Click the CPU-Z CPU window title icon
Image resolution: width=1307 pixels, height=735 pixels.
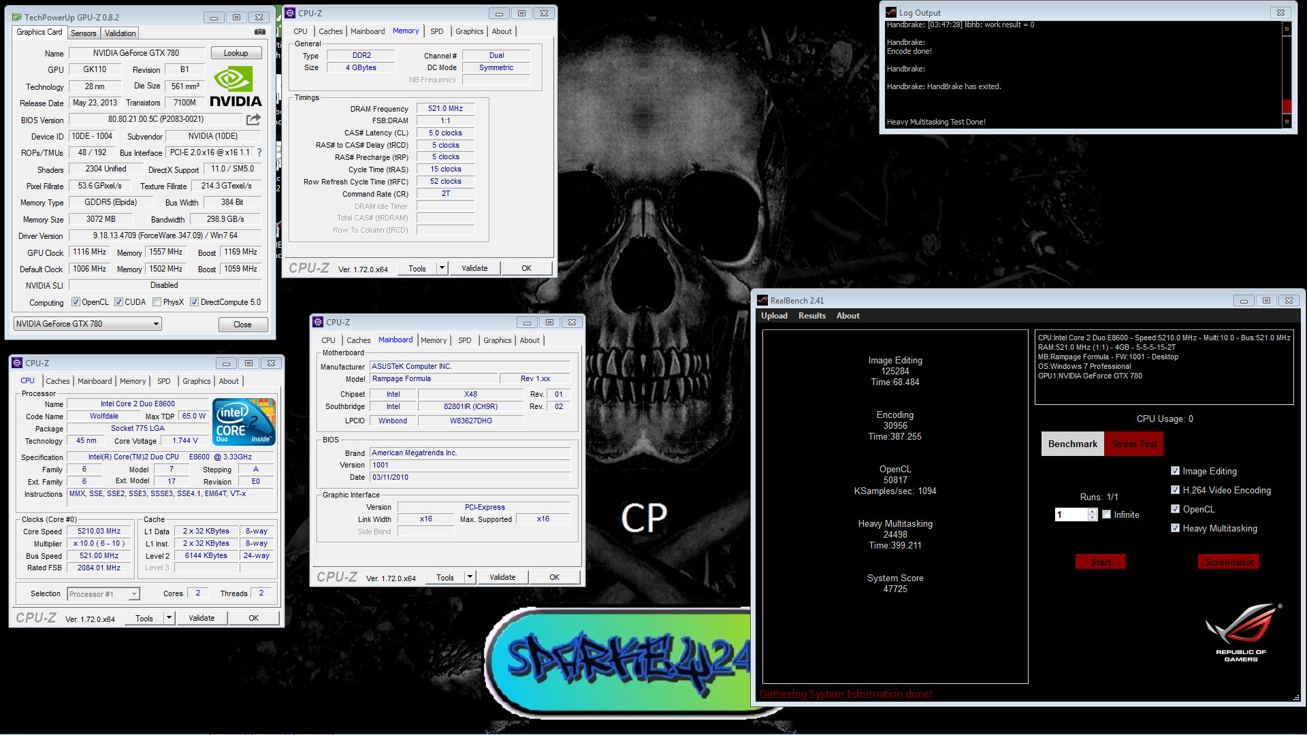click(18, 363)
